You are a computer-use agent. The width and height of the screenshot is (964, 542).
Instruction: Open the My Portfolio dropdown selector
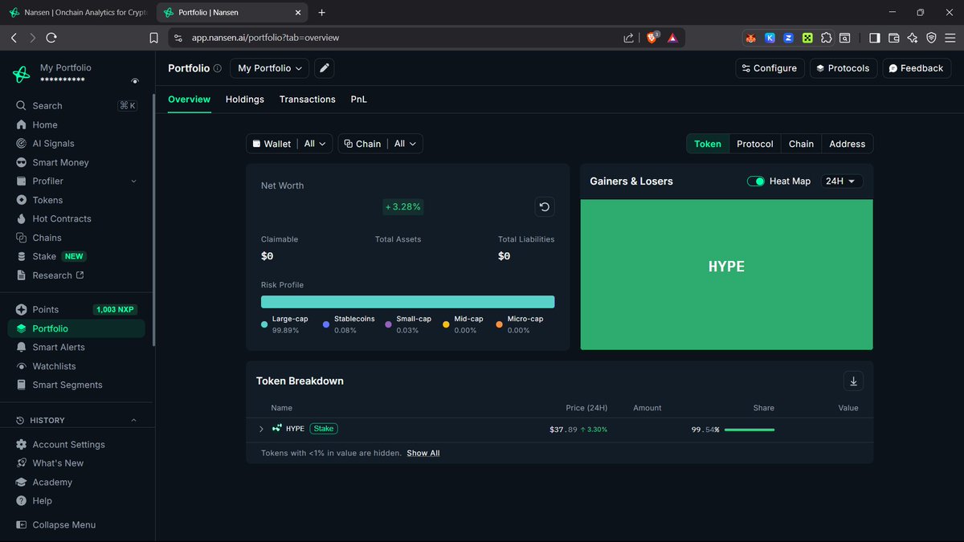(x=269, y=68)
